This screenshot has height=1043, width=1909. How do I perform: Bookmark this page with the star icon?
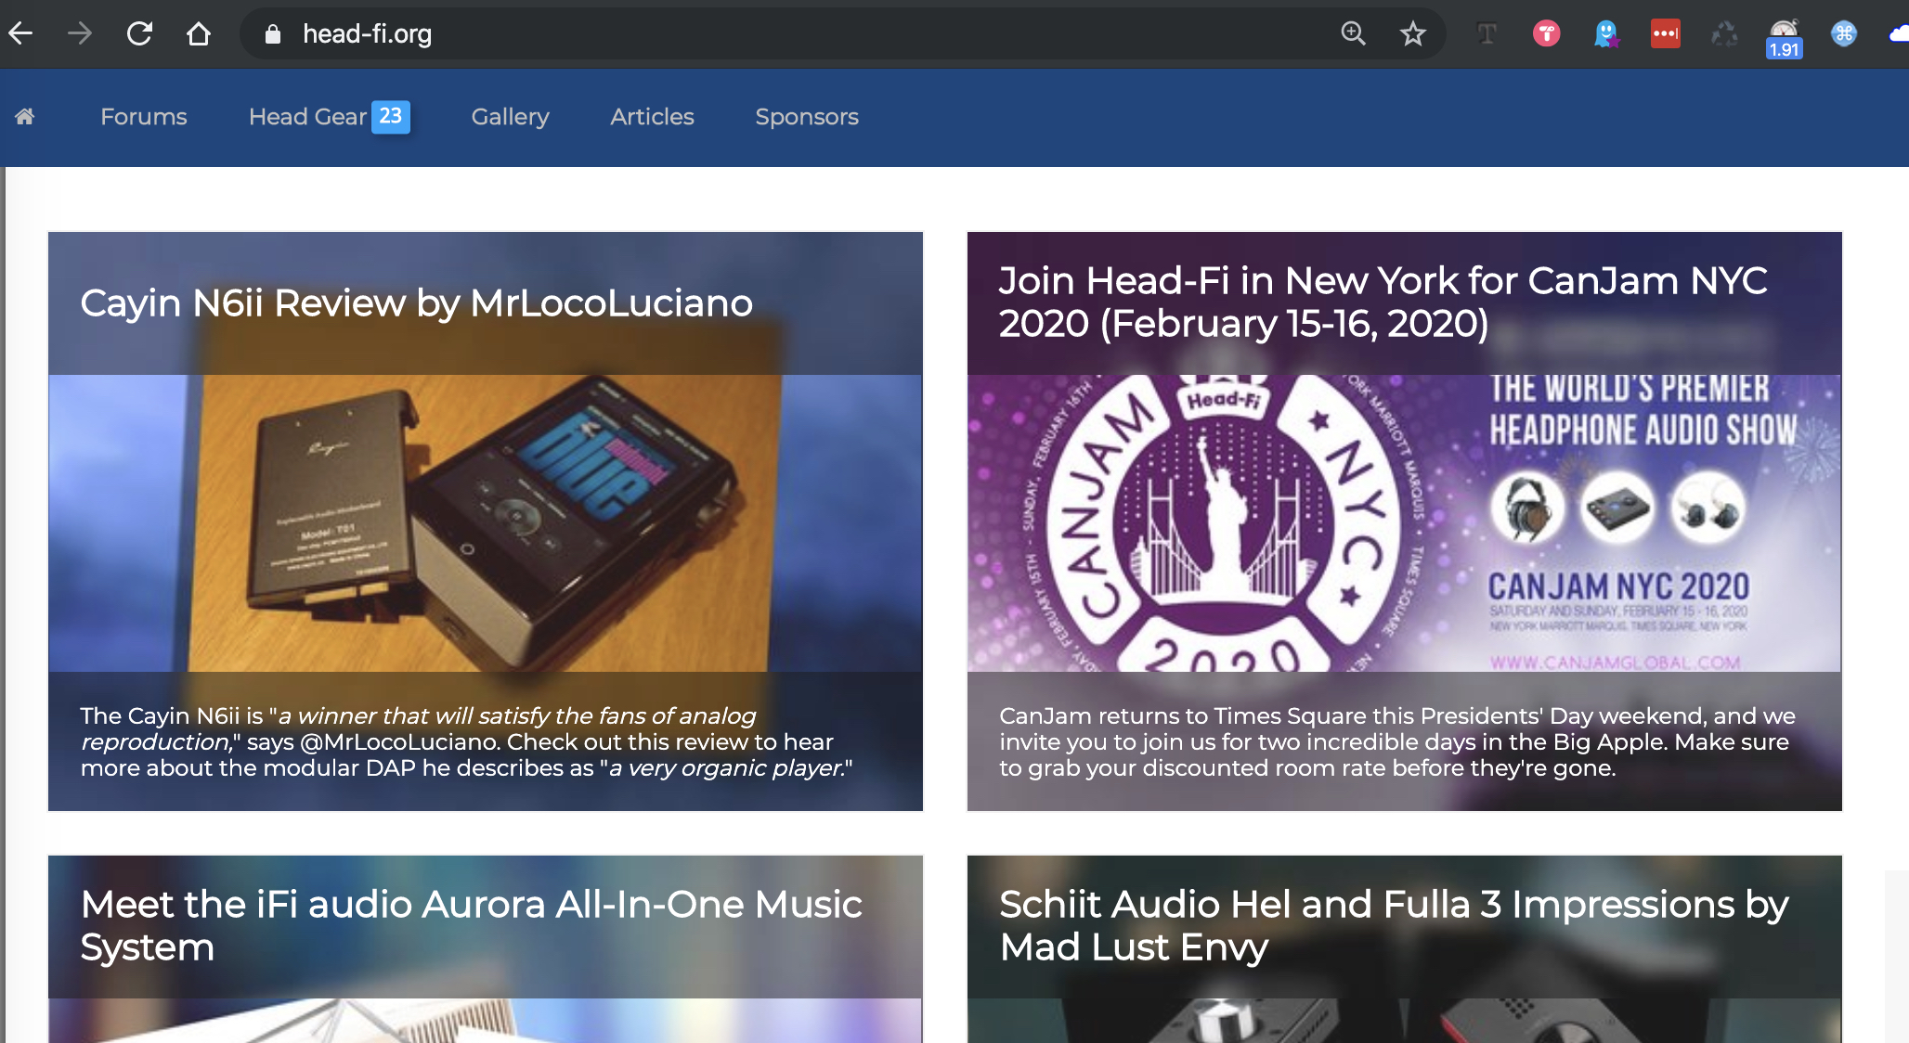pos(1412,34)
